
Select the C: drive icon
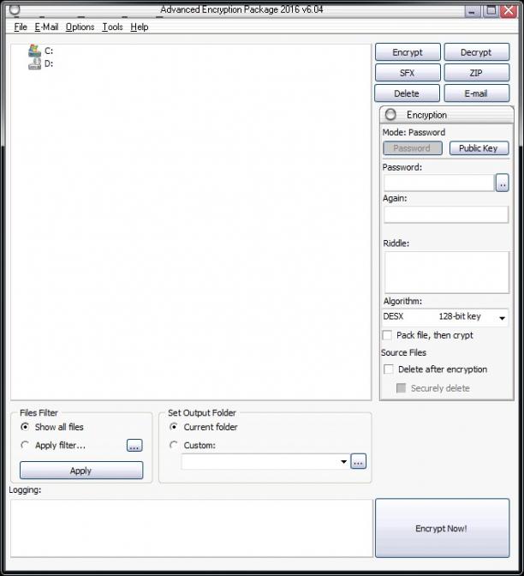click(35, 51)
